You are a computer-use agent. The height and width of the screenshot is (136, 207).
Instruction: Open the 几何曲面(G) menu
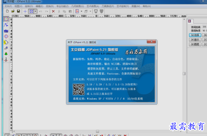coord(78,6)
